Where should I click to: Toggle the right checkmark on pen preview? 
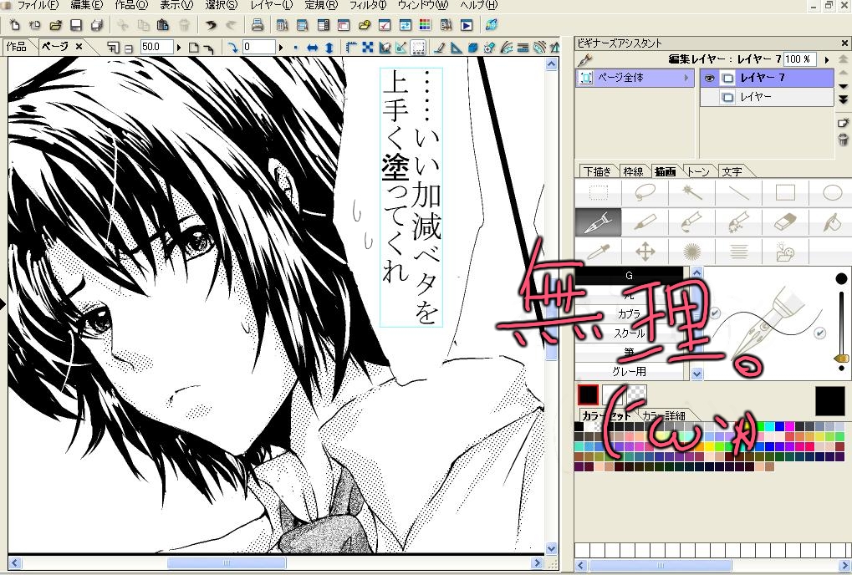tap(820, 333)
